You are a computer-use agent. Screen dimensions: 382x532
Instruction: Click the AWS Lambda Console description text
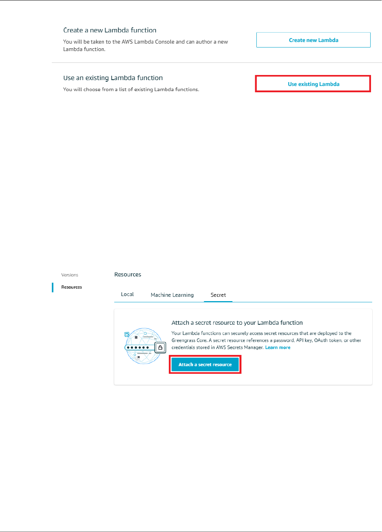pos(146,45)
